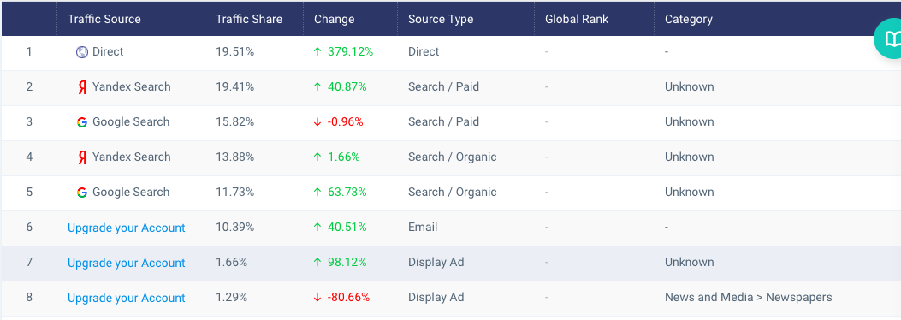Viewport: 901px width, 320px height.
Task: Open Upgrade your Account link in row 8
Action: 127,298
